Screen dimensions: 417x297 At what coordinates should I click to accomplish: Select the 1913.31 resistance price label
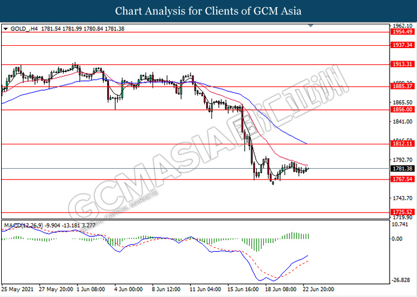(402, 64)
